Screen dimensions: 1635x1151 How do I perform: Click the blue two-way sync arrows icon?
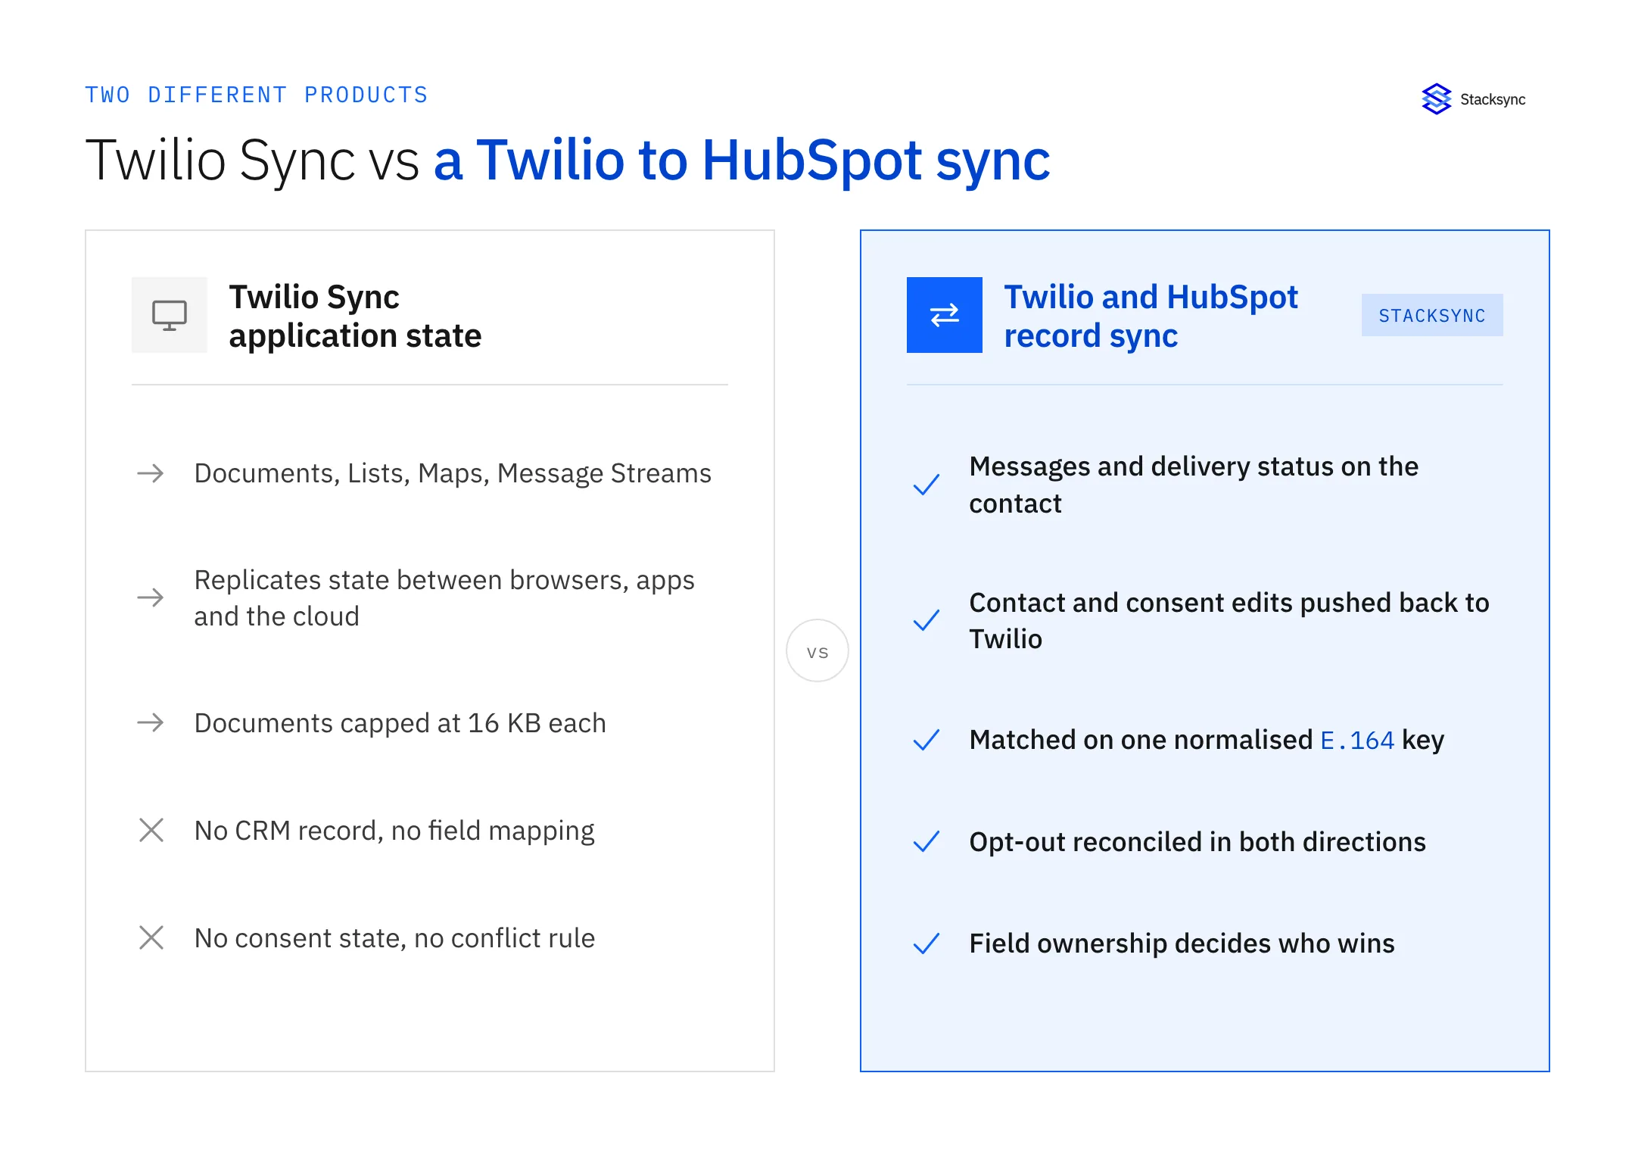point(944,315)
